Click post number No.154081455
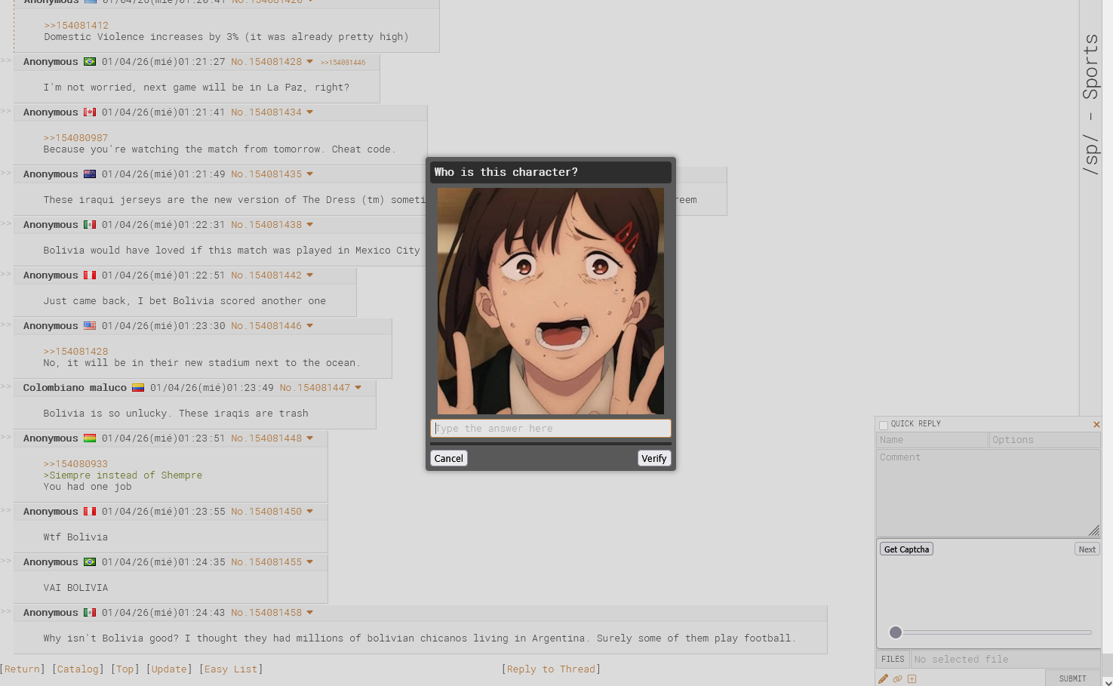This screenshot has width=1113, height=686. pos(266,562)
